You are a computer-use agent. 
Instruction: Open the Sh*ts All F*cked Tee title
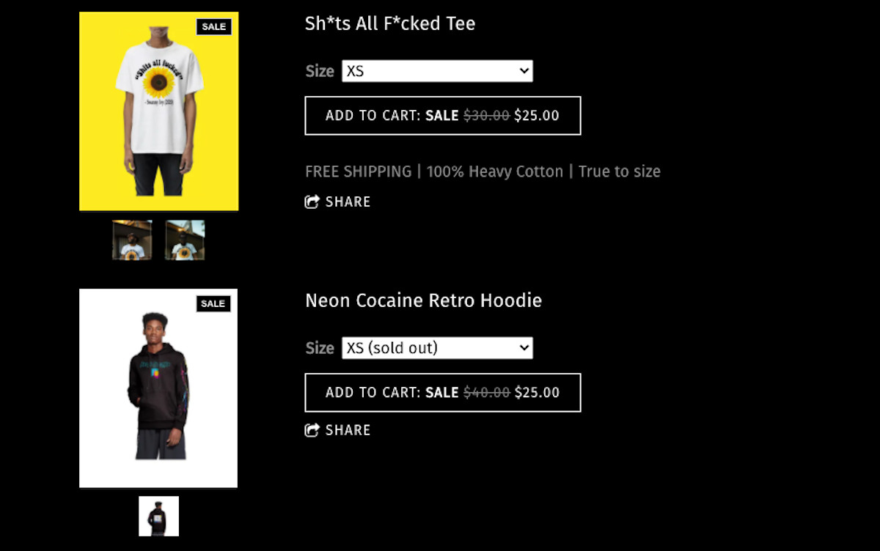[x=390, y=23]
